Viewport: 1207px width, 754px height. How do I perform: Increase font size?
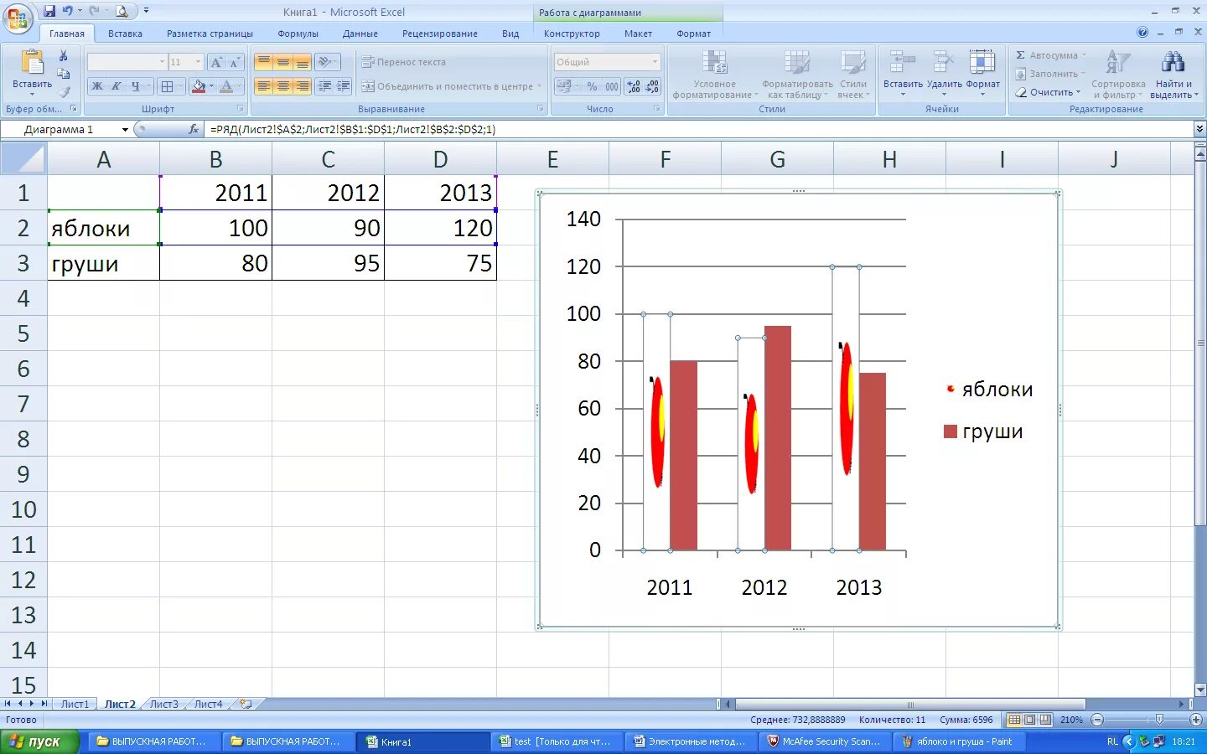[x=217, y=62]
